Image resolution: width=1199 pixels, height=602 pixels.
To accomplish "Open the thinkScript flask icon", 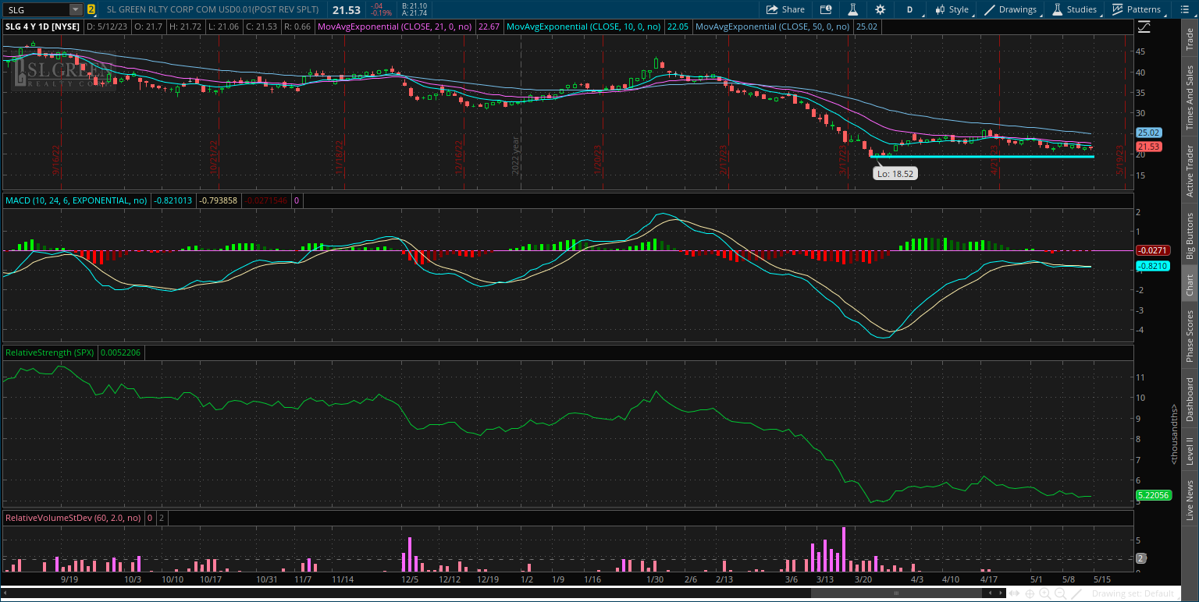I will 853,9.
